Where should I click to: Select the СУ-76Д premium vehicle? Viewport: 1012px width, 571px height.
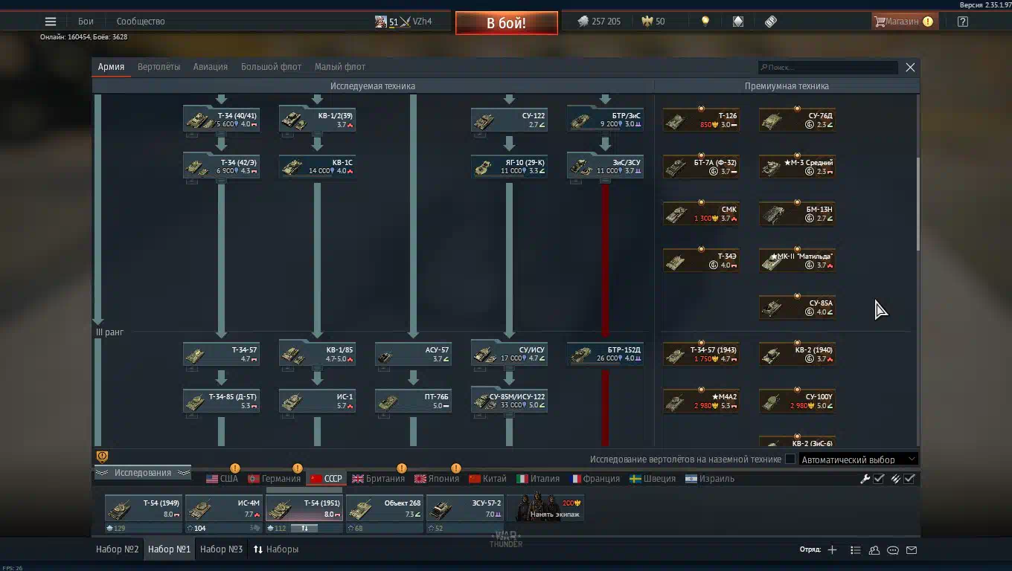point(797,120)
